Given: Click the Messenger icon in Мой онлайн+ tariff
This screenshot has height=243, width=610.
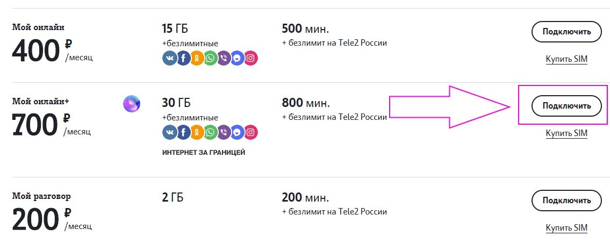Looking at the screenshot, I should [237, 132].
